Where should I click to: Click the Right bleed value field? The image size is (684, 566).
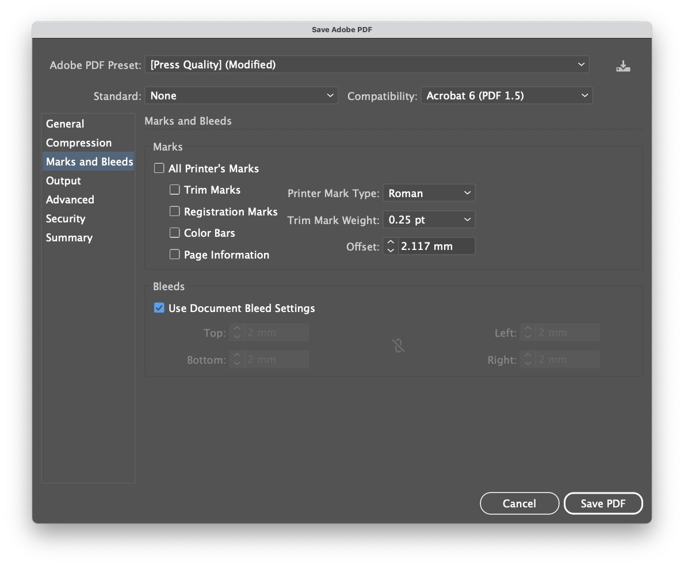(568, 360)
